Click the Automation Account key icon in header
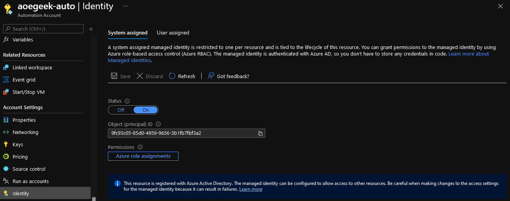 (8, 9)
